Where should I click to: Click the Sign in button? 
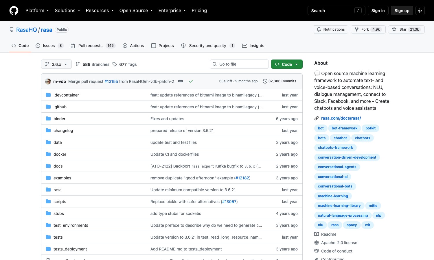coord(378,11)
